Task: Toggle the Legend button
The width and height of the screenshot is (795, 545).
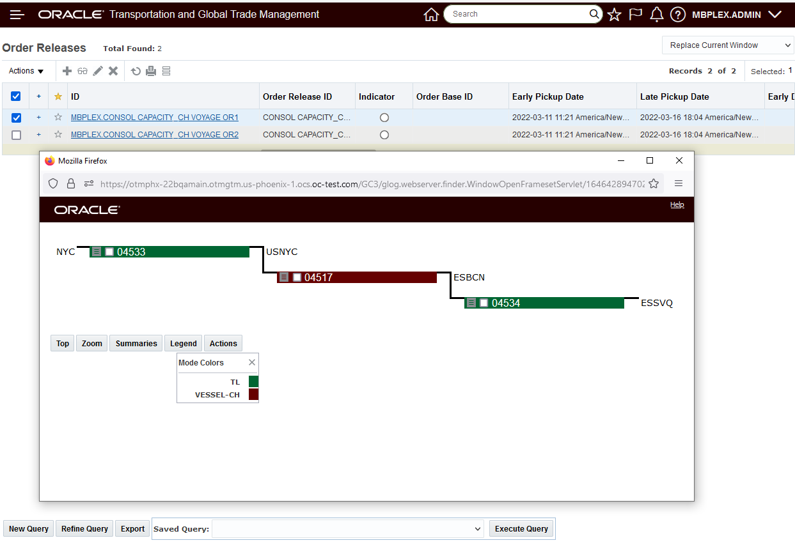Action: click(x=184, y=344)
